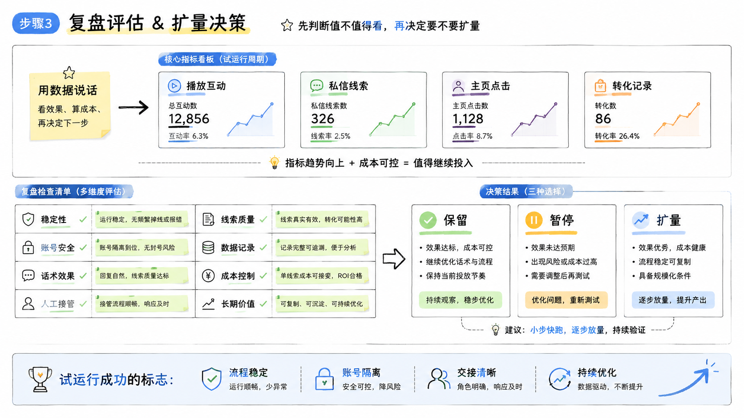Click the yen coin icon for 成本控制
The width and height of the screenshot is (744, 418).
208,276
